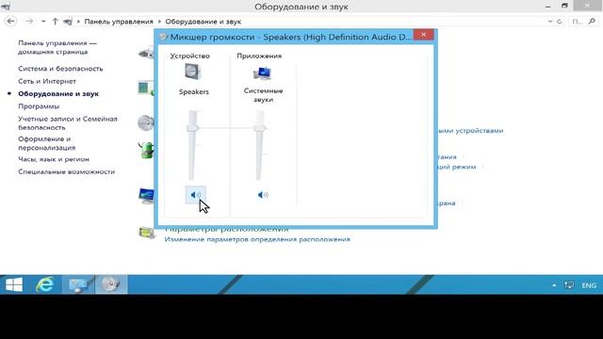Image resolution: width=603 pixels, height=339 pixels.
Task: Click the Микшер громкости title bar speaker icon
Action: tap(163, 37)
